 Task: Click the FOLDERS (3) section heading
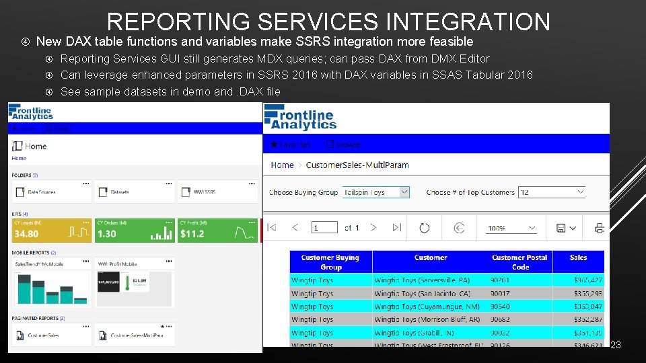click(x=25, y=175)
